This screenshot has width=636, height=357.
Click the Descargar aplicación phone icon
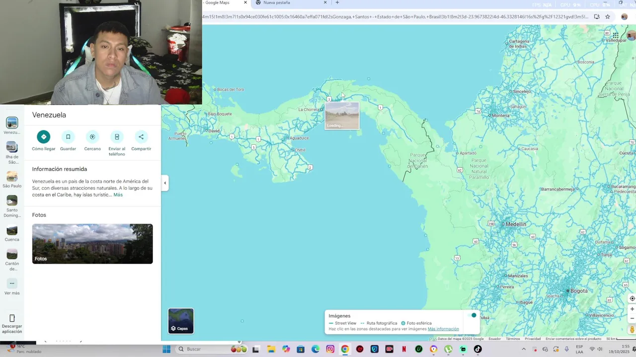click(x=12, y=318)
